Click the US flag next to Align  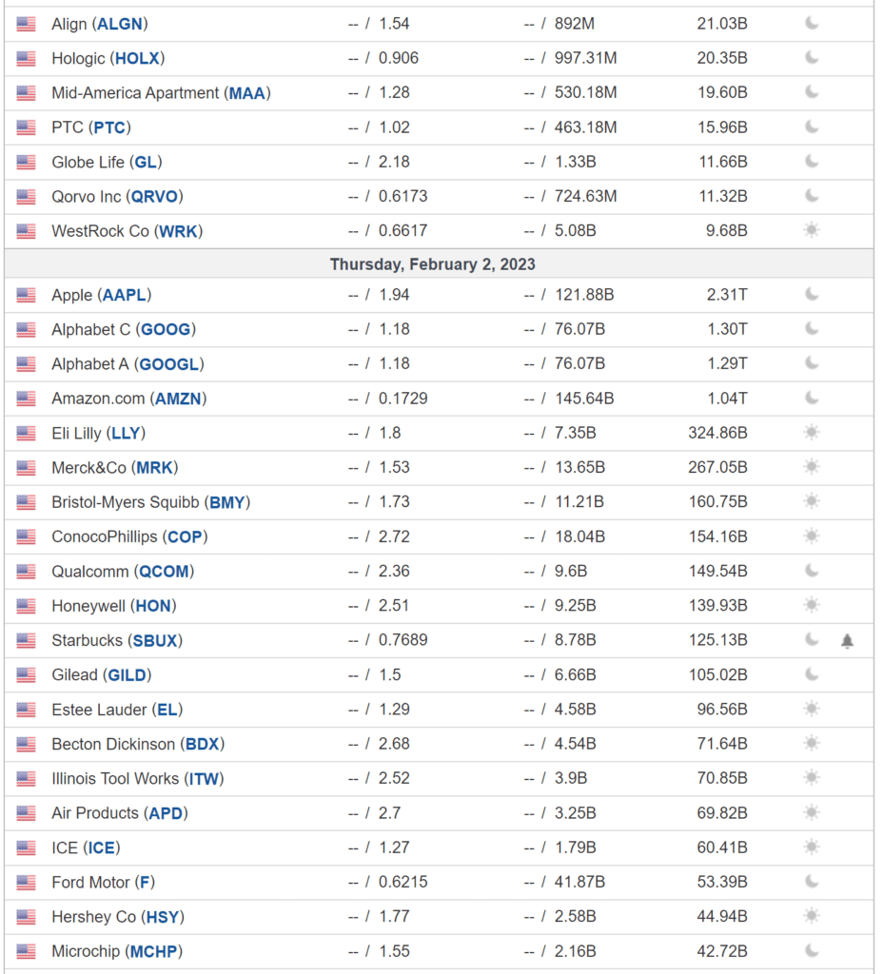pos(26,24)
